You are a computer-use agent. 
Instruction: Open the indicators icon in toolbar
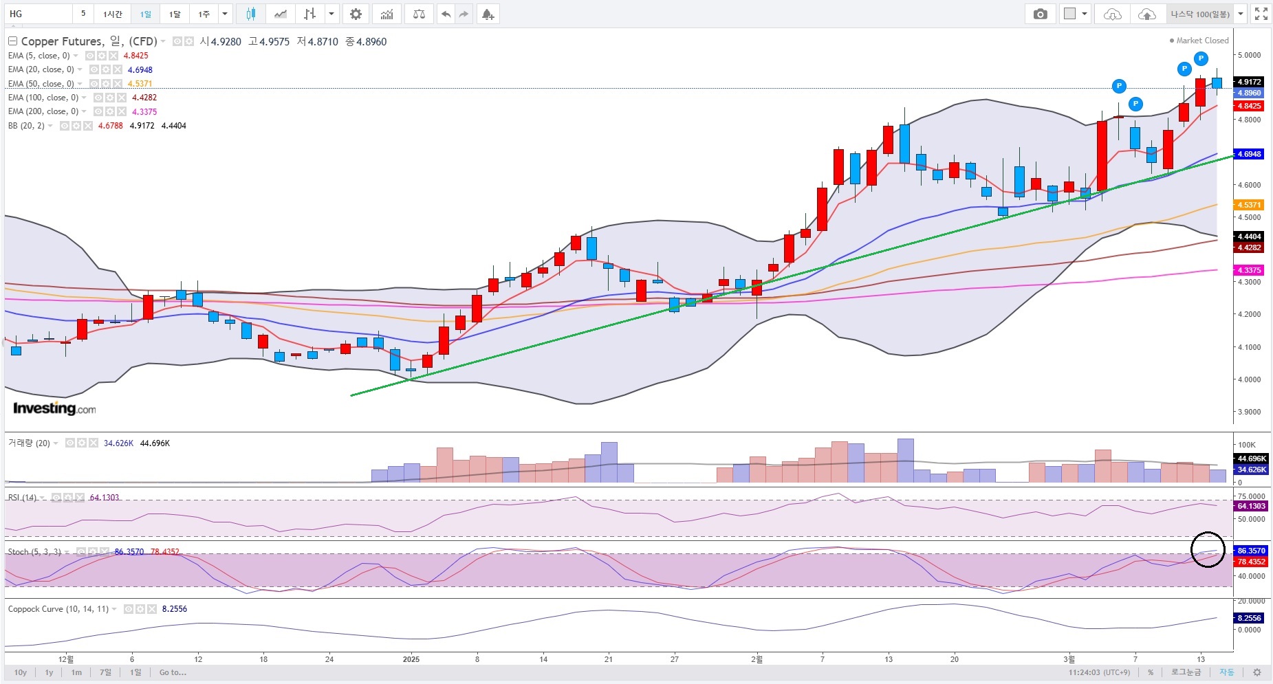tap(387, 14)
